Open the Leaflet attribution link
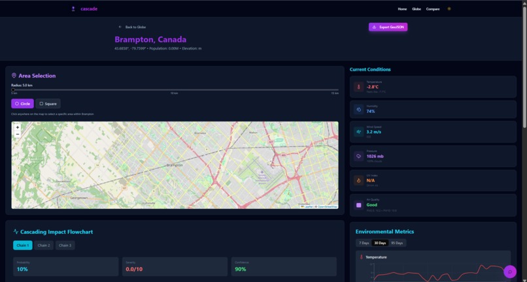 click(307, 207)
